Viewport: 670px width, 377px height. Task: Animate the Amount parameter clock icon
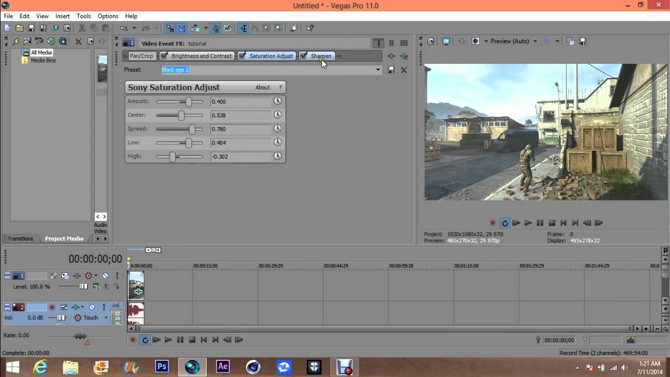pos(277,101)
